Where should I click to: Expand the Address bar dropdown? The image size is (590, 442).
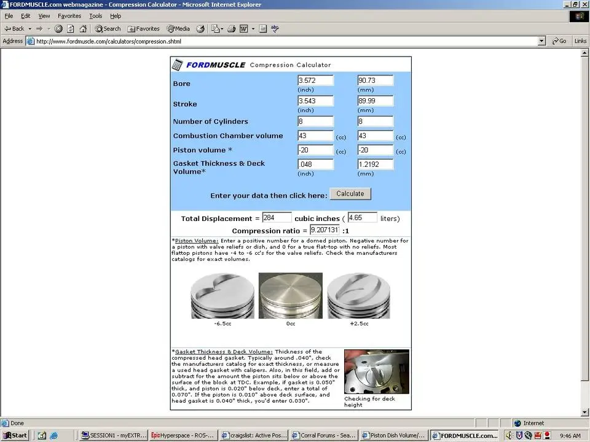coord(542,41)
